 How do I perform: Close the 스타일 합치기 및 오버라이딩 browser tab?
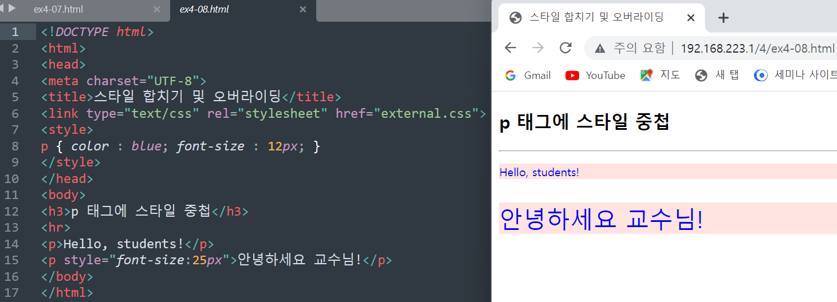690,18
